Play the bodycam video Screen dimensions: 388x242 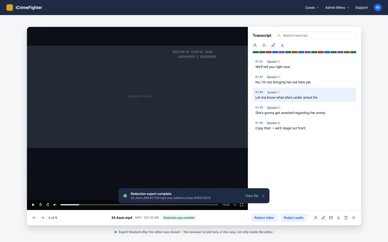(x=33, y=205)
